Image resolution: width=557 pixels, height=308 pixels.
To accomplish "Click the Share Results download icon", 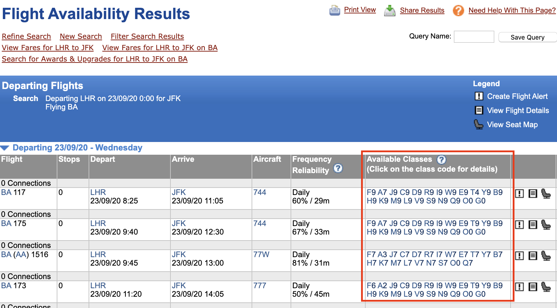I will [390, 11].
